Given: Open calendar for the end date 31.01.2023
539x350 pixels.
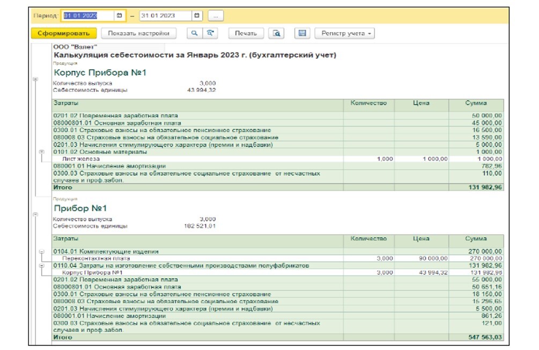Looking at the screenshot, I should [197, 16].
